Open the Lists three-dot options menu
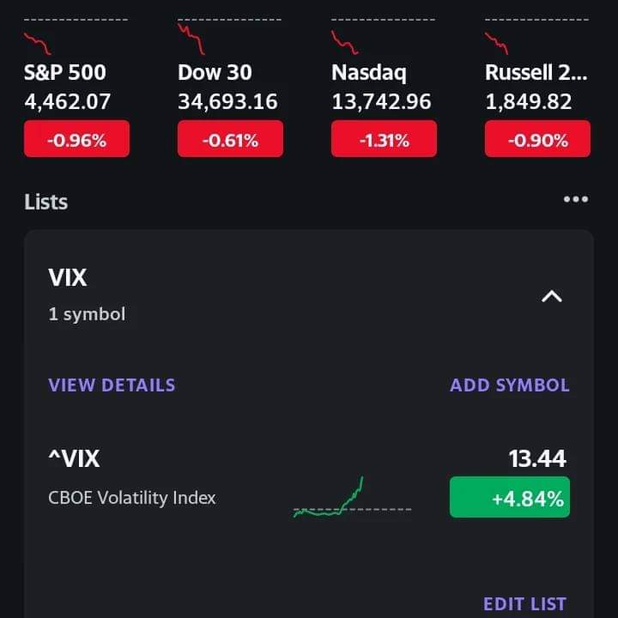 pos(576,199)
